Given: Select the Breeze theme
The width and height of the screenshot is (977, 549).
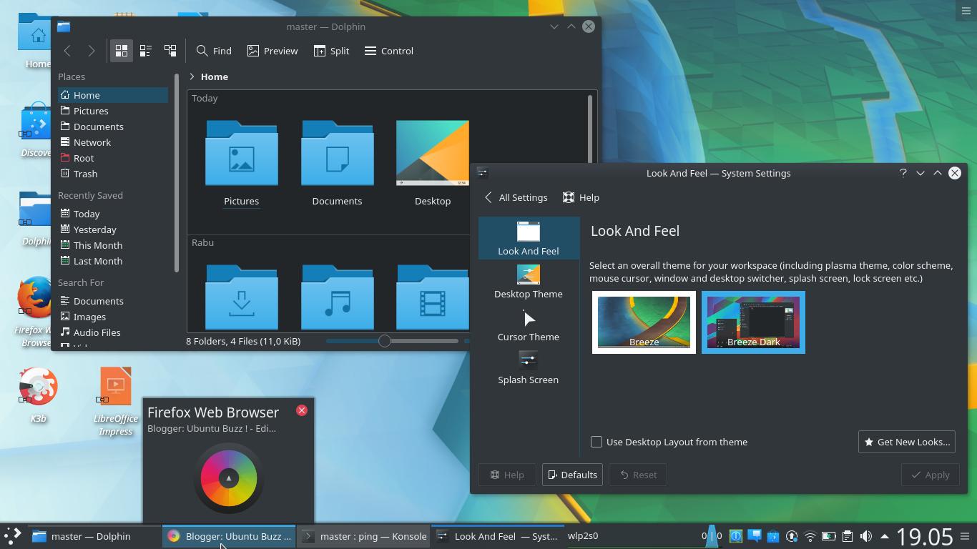Looking at the screenshot, I should [643, 322].
